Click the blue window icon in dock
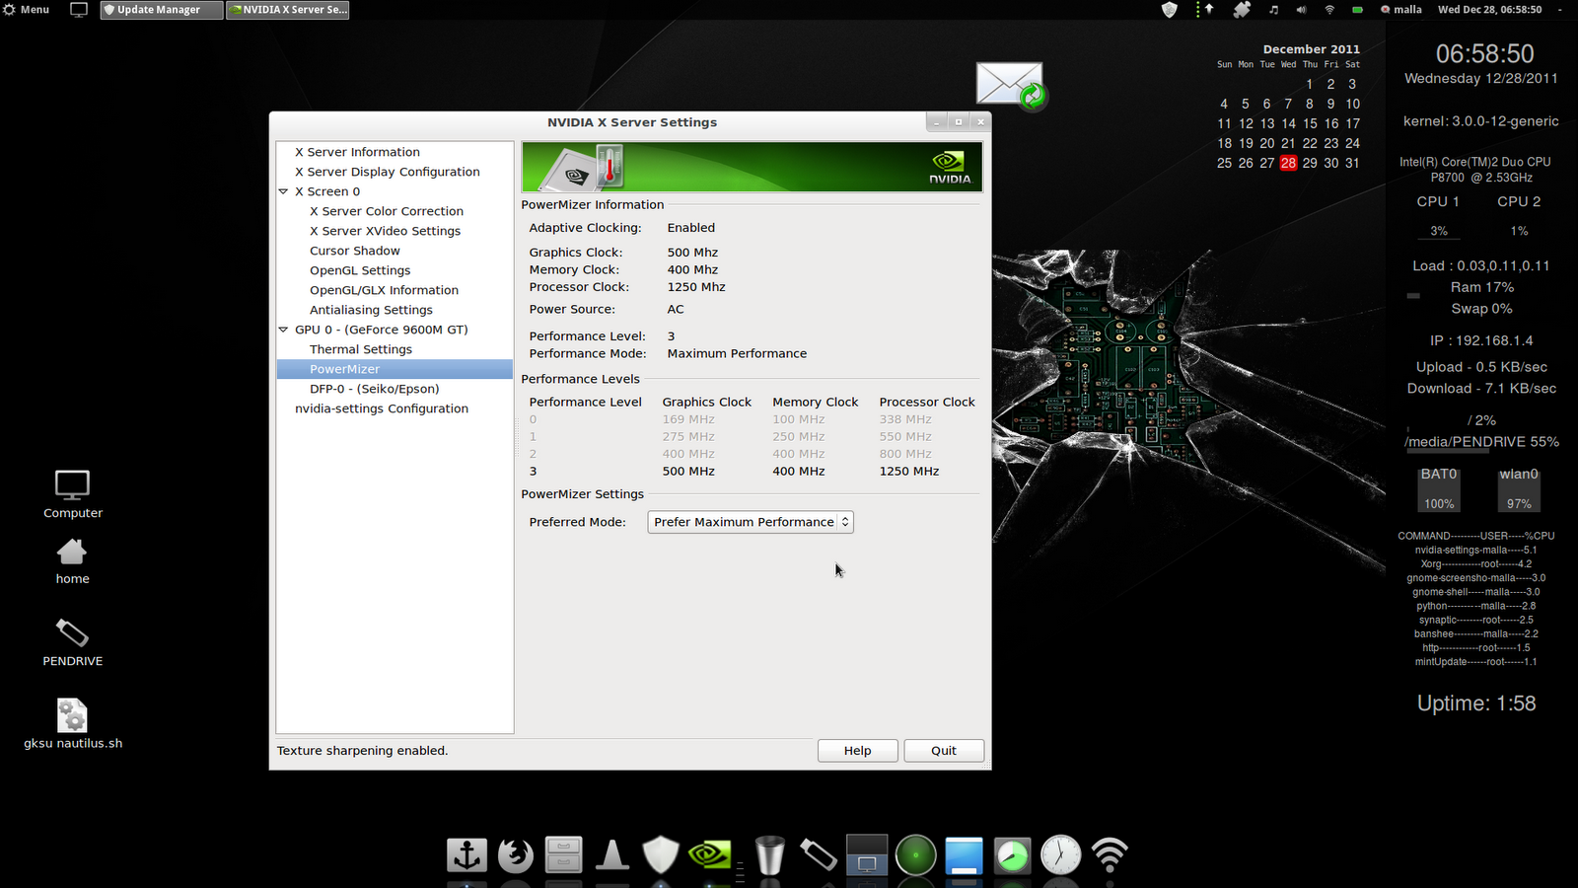 click(x=964, y=854)
